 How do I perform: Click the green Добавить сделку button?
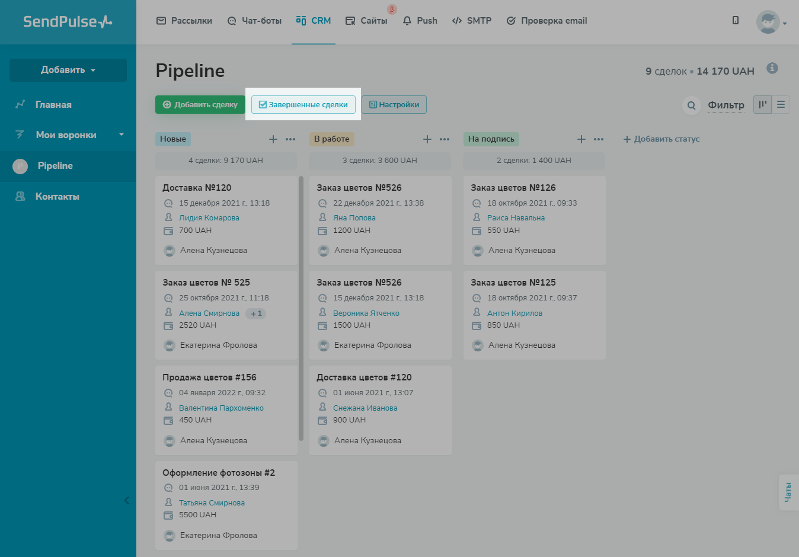(x=200, y=105)
